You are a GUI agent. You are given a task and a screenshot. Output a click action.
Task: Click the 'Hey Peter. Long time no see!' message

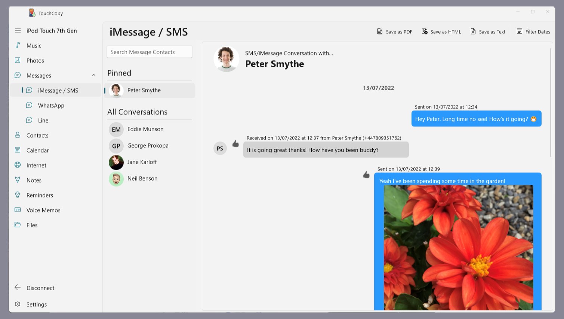[x=477, y=119]
